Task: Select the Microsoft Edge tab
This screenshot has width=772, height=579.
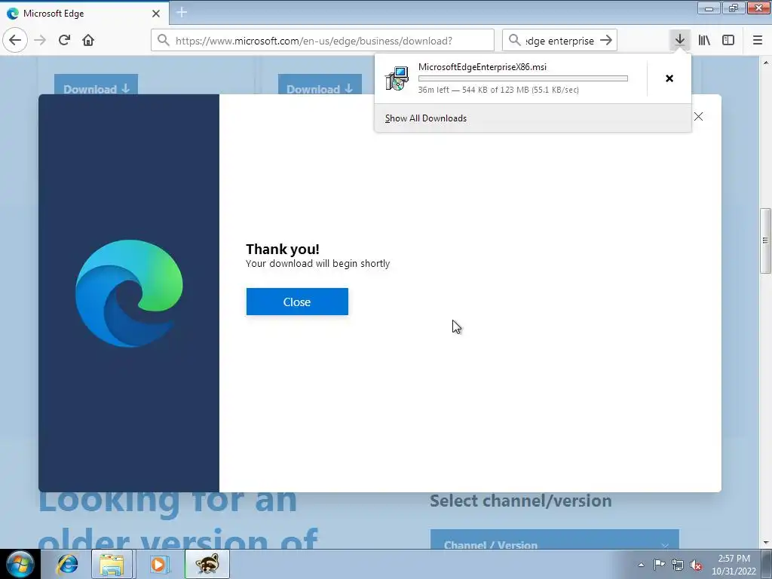Action: [x=84, y=13]
